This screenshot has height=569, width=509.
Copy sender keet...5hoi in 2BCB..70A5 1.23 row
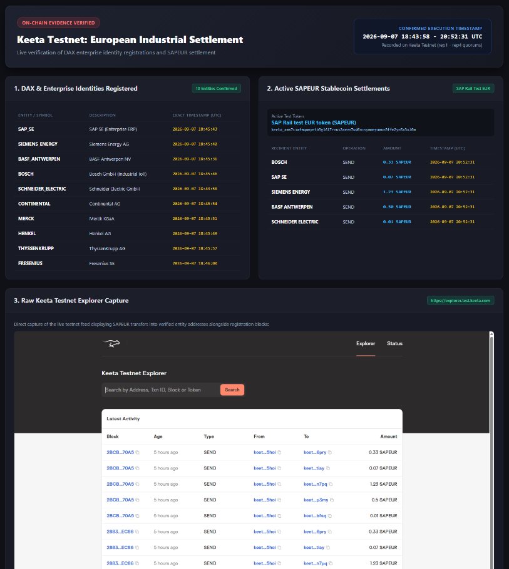[279, 484]
